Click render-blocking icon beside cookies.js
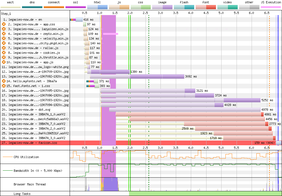This screenshot has height=196, width=282. point(4,53)
